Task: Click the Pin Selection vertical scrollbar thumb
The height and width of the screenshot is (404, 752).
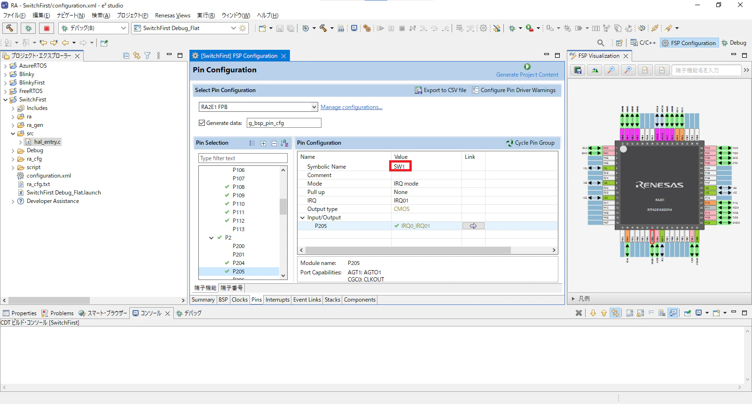Action: (283, 207)
